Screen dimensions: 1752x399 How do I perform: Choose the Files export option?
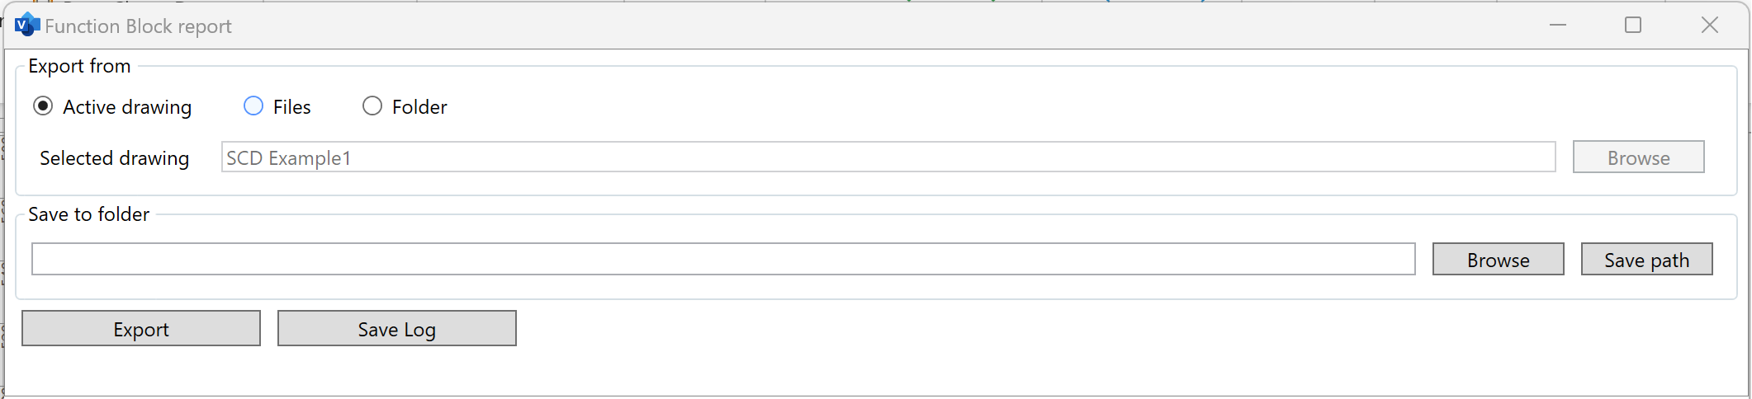coord(253,106)
